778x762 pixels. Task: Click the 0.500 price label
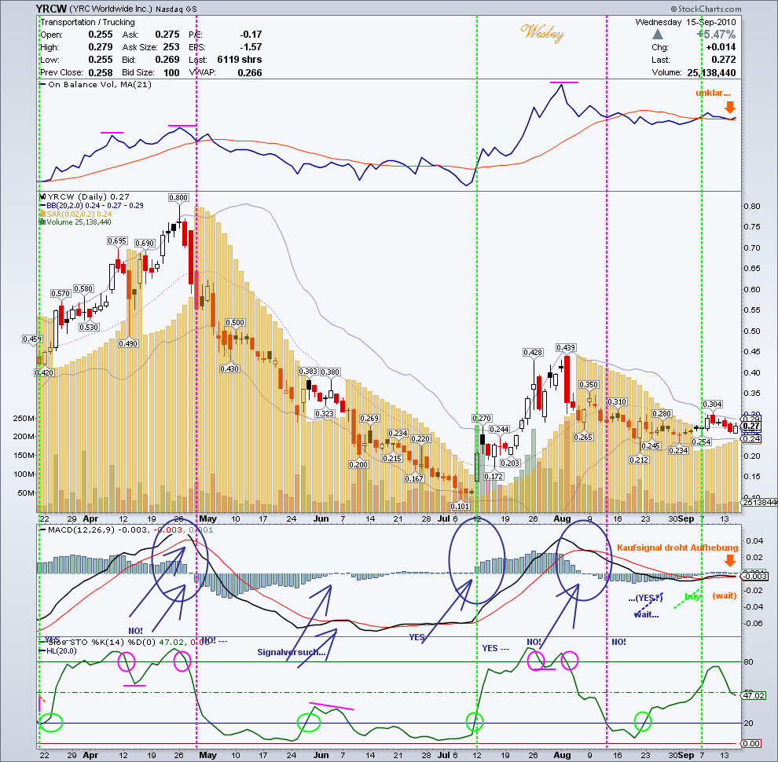tap(235, 322)
